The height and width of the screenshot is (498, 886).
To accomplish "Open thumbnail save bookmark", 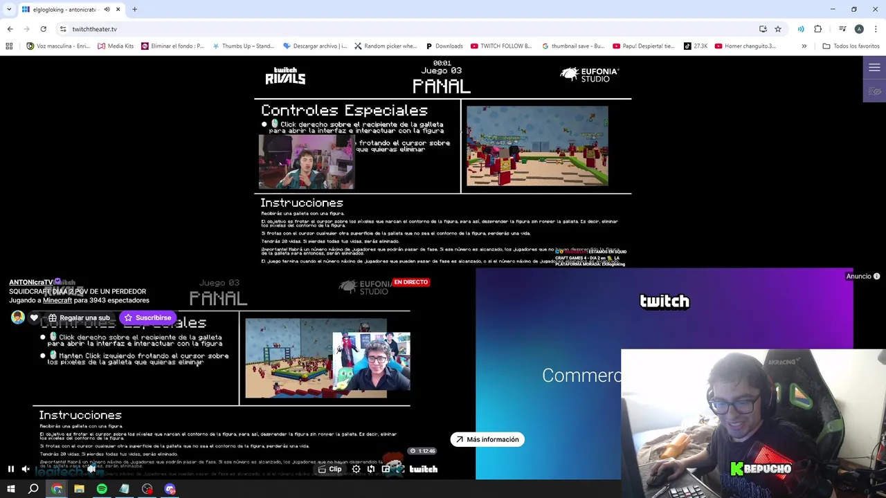I will tap(573, 46).
